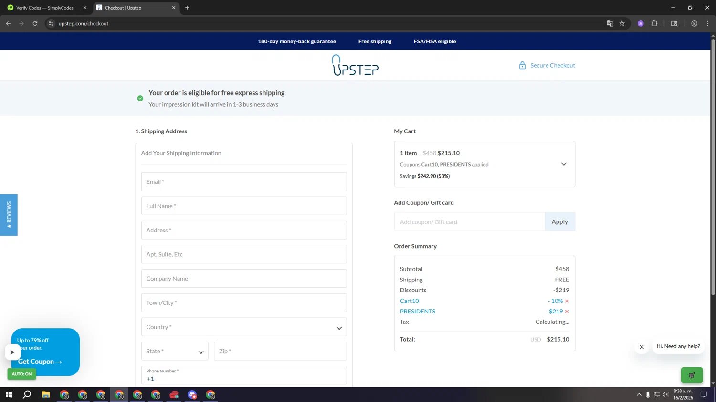Apply the coupon code
Image resolution: width=716 pixels, height=402 pixels.
(x=560, y=221)
